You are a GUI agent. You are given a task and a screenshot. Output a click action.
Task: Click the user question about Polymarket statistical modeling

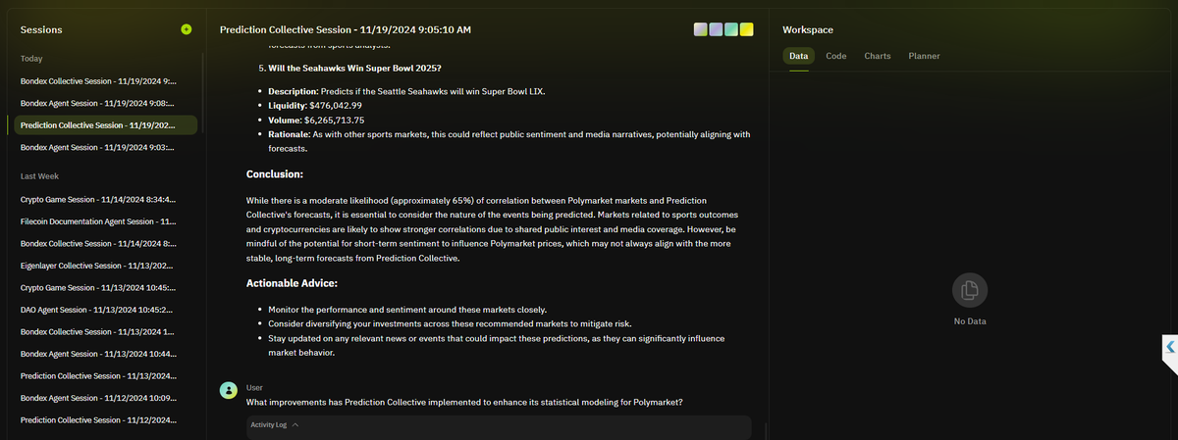coord(464,403)
